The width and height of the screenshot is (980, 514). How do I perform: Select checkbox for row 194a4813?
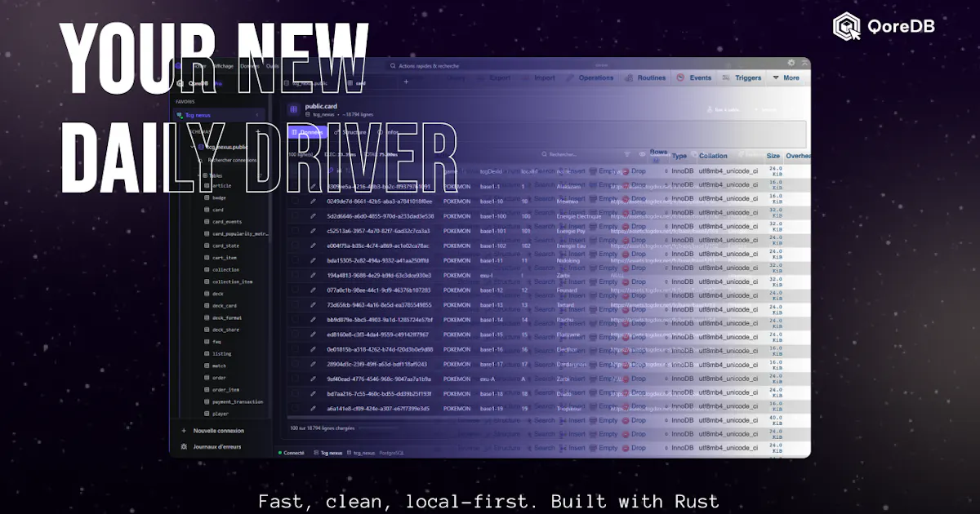point(295,275)
